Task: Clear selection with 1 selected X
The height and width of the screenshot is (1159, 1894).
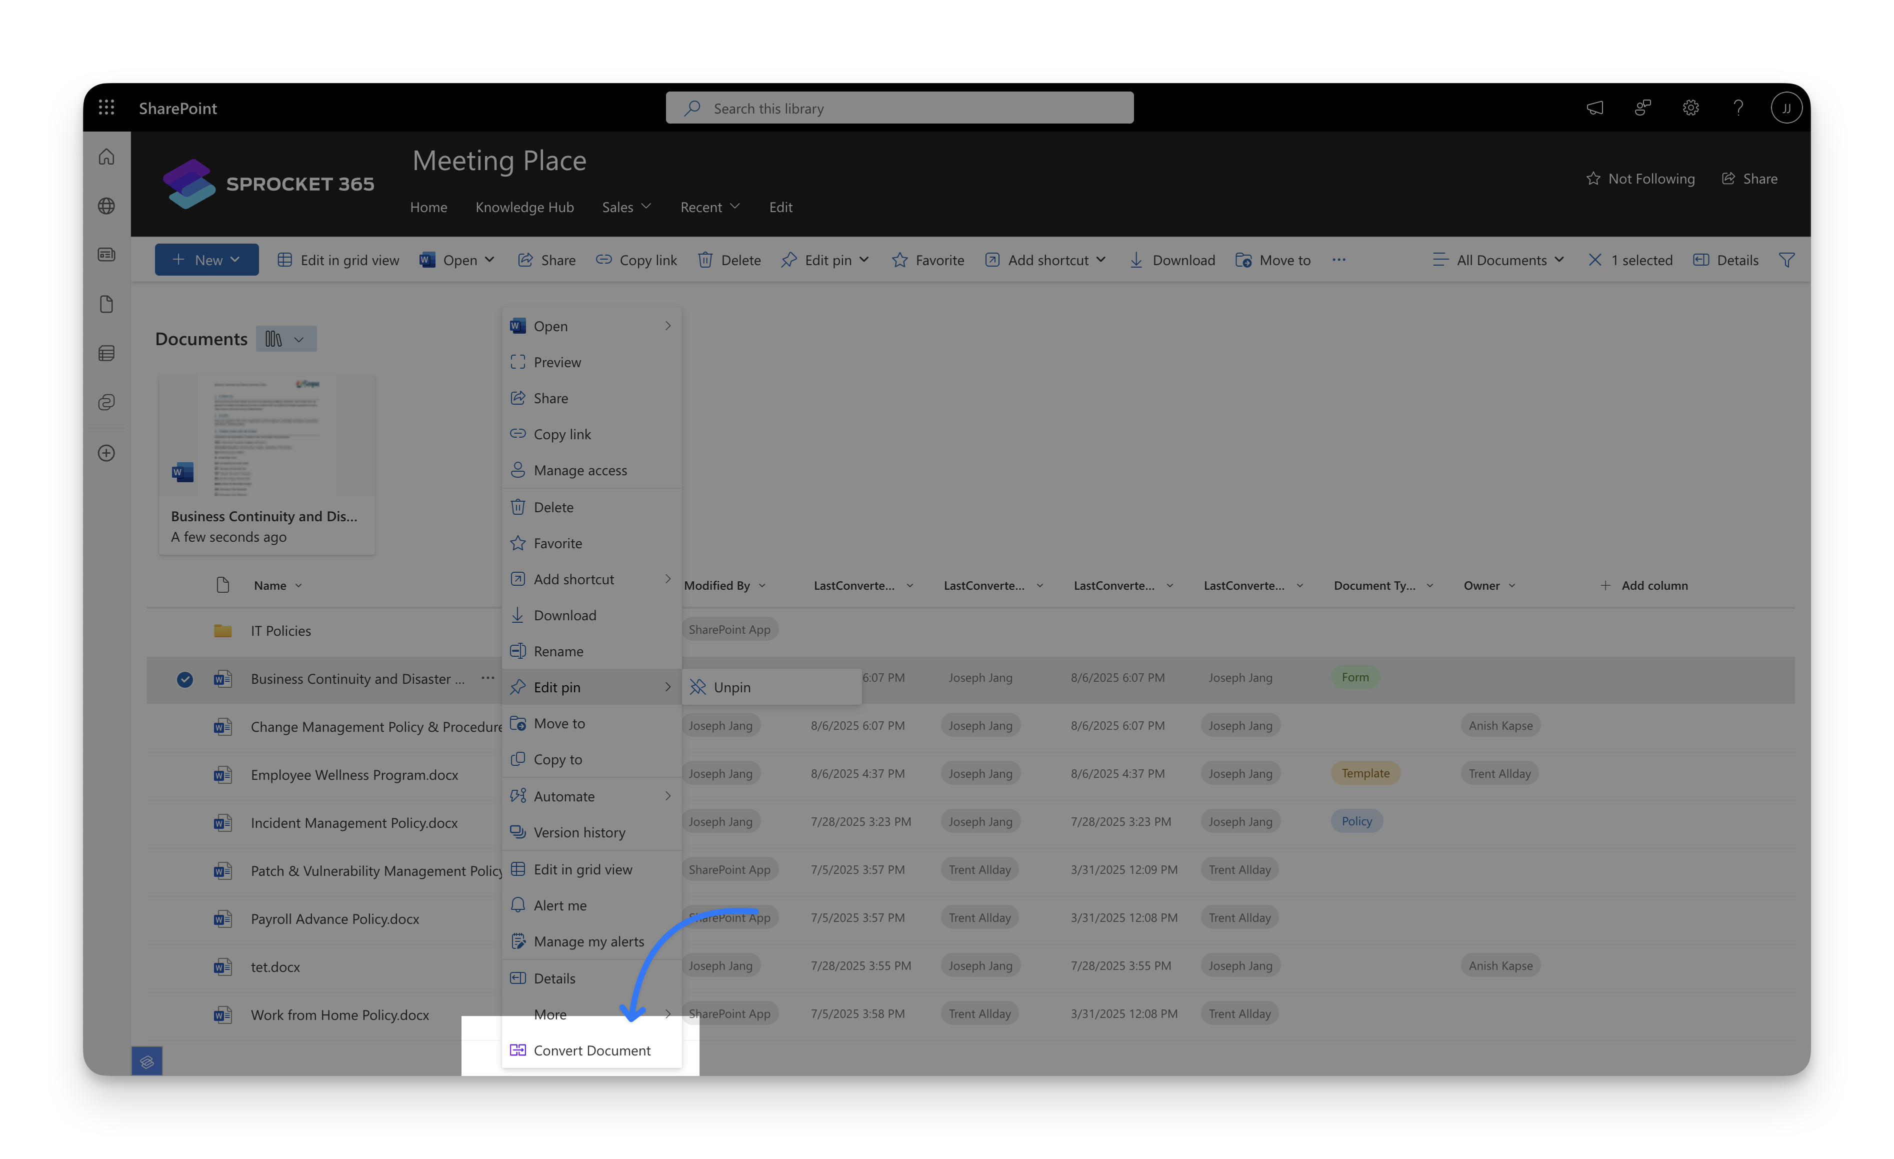Action: tap(1595, 260)
